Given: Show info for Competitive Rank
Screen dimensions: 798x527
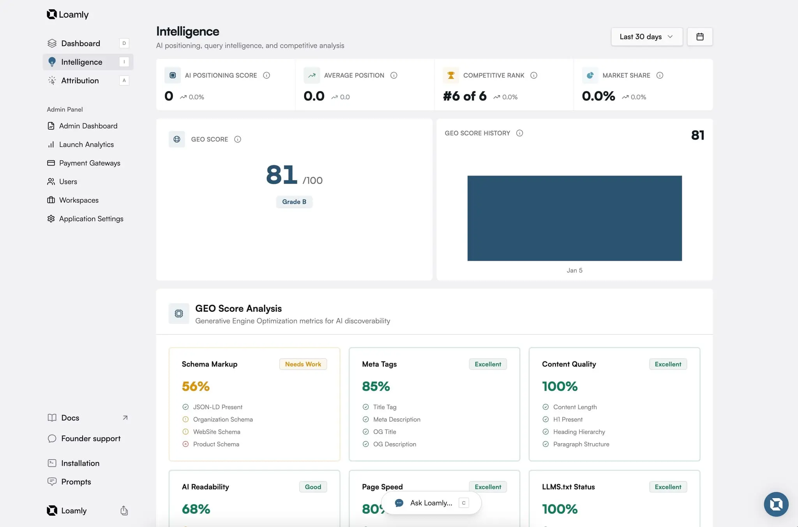Looking at the screenshot, I should 534,75.
